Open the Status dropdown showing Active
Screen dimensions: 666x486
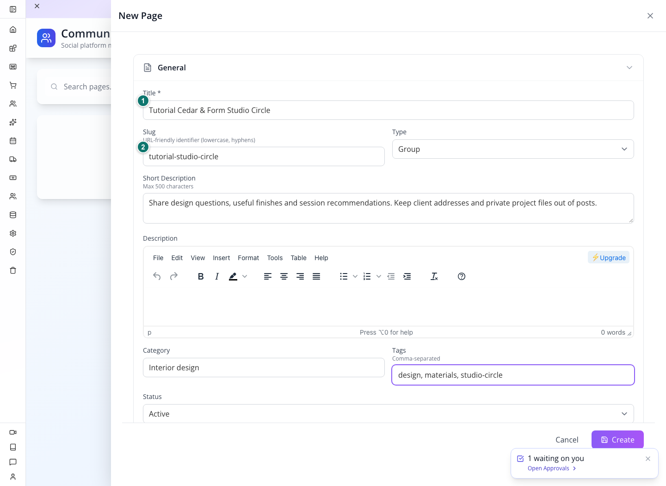[388, 414]
